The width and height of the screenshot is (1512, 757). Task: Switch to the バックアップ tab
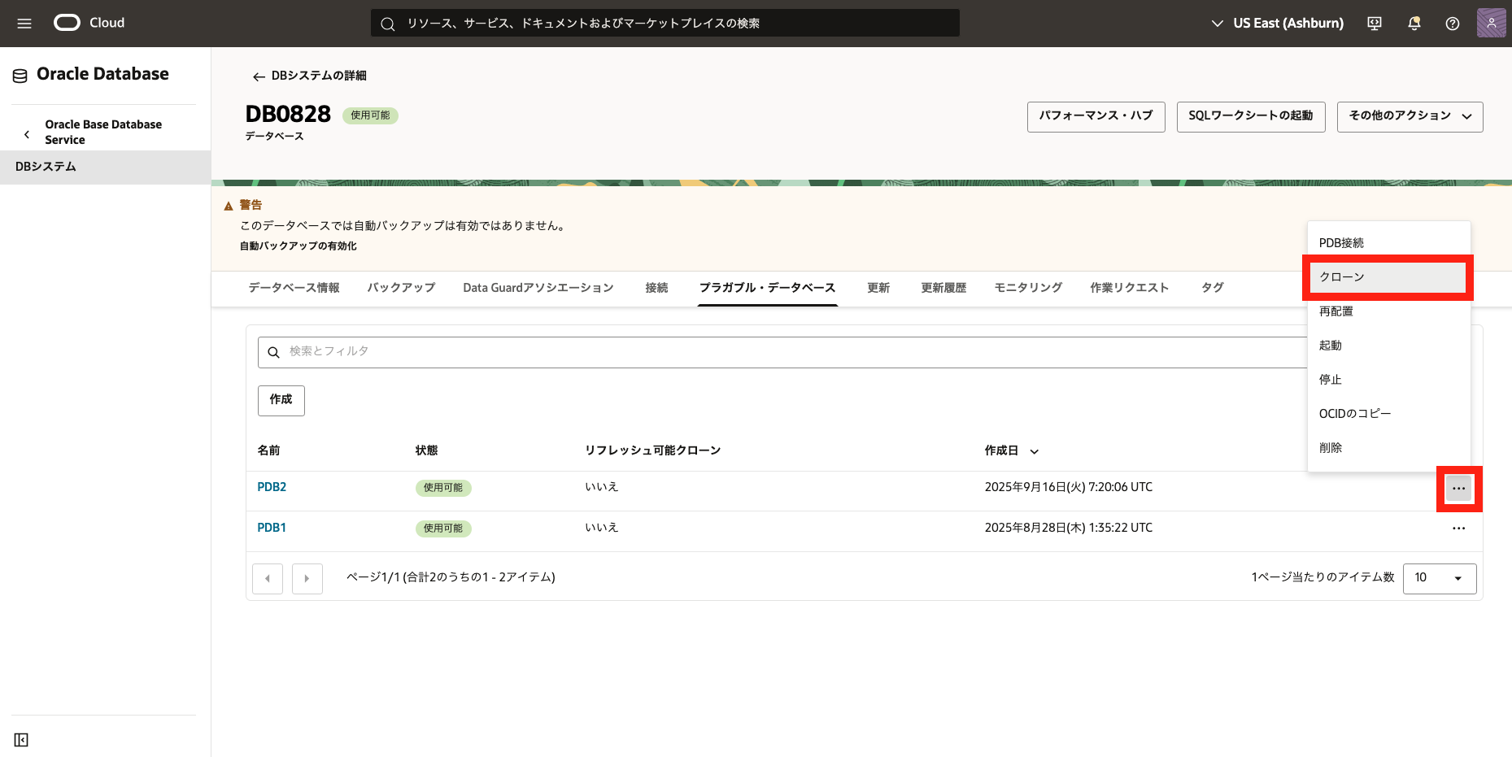401,288
